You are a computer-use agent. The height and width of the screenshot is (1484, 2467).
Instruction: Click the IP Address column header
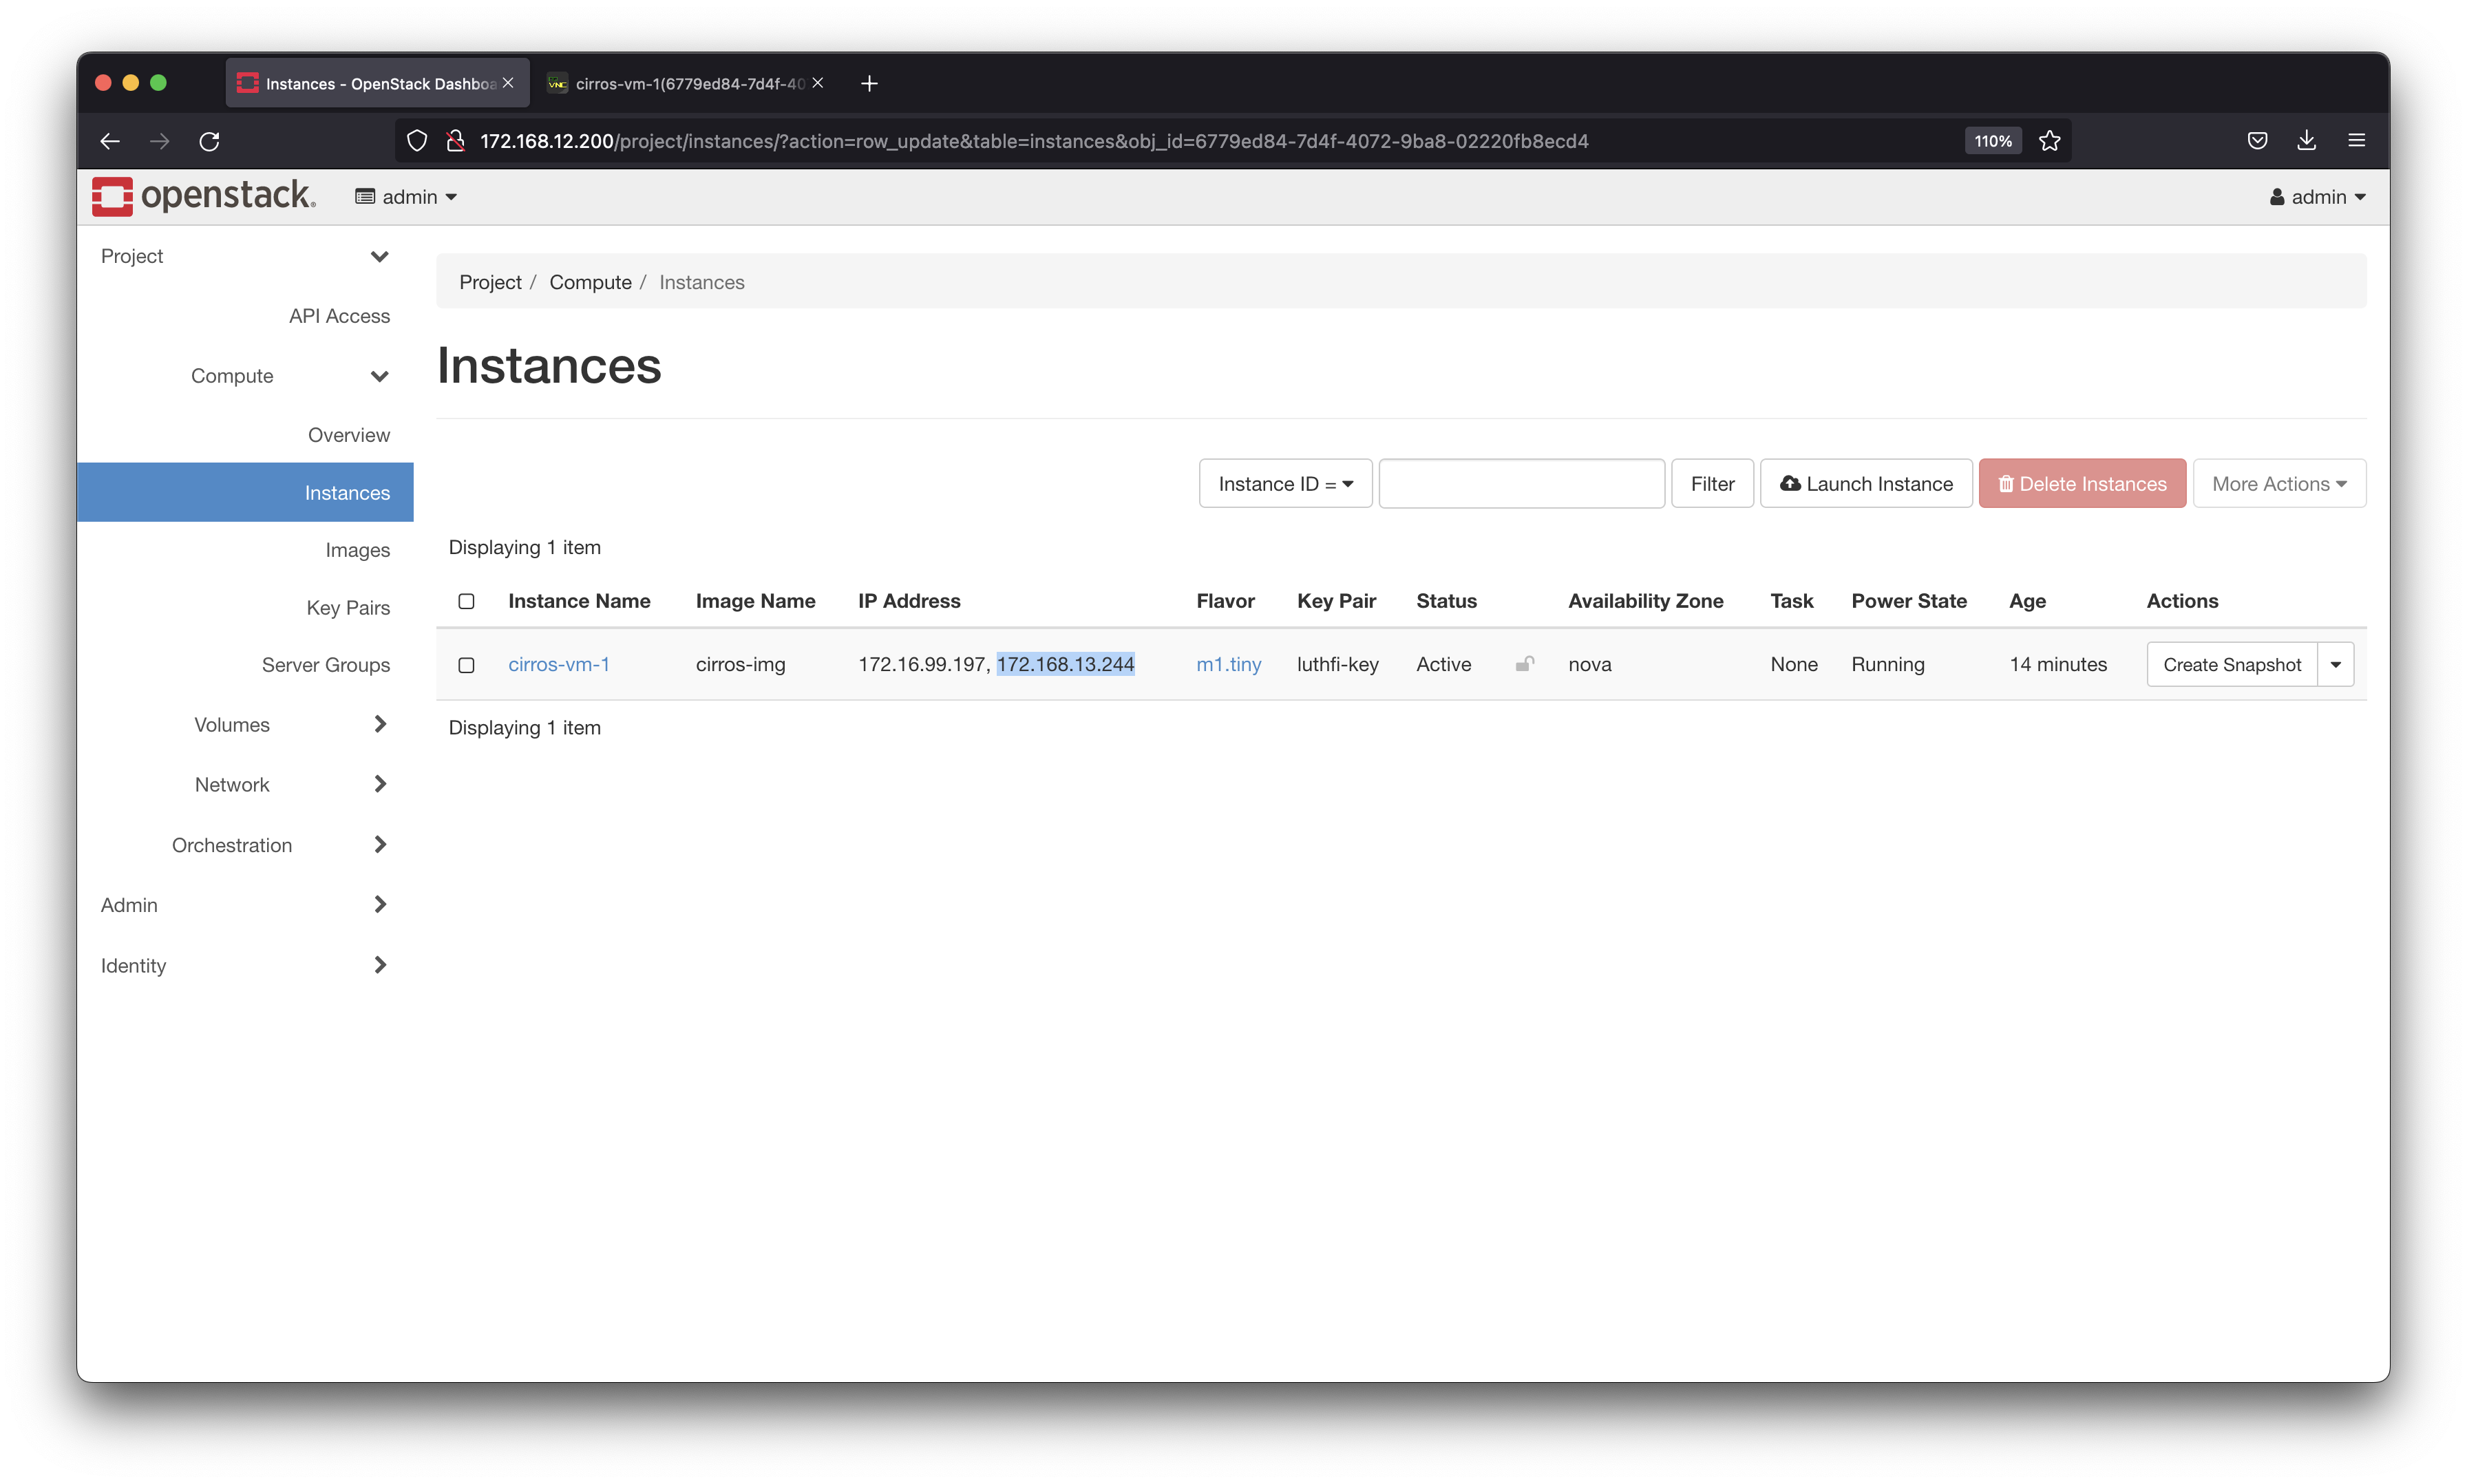pyautogui.click(x=909, y=601)
